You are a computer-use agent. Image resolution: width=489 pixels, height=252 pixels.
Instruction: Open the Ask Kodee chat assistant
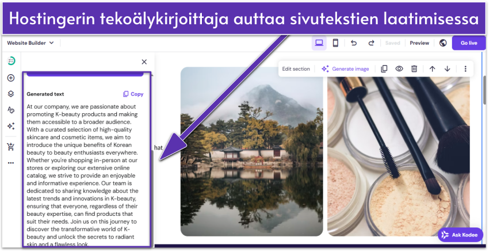(x=460, y=235)
